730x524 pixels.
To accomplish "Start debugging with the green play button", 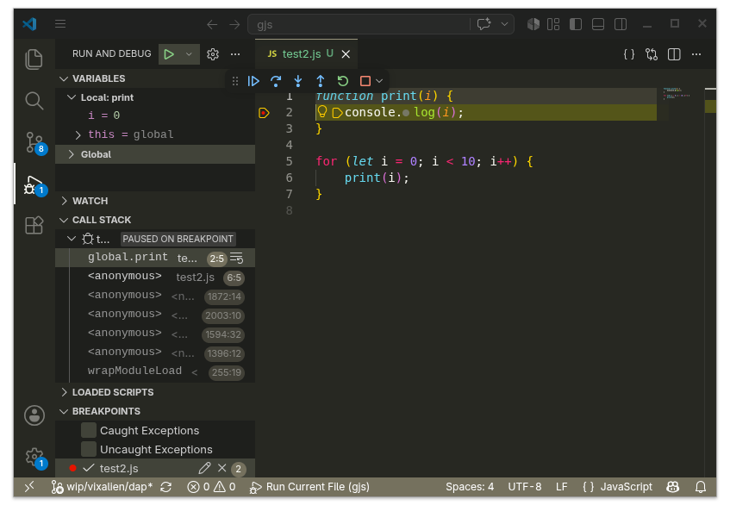I will (169, 54).
